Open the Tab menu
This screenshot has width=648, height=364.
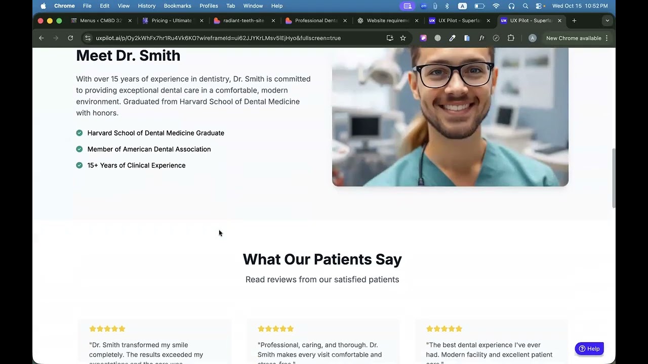[230, 6]
